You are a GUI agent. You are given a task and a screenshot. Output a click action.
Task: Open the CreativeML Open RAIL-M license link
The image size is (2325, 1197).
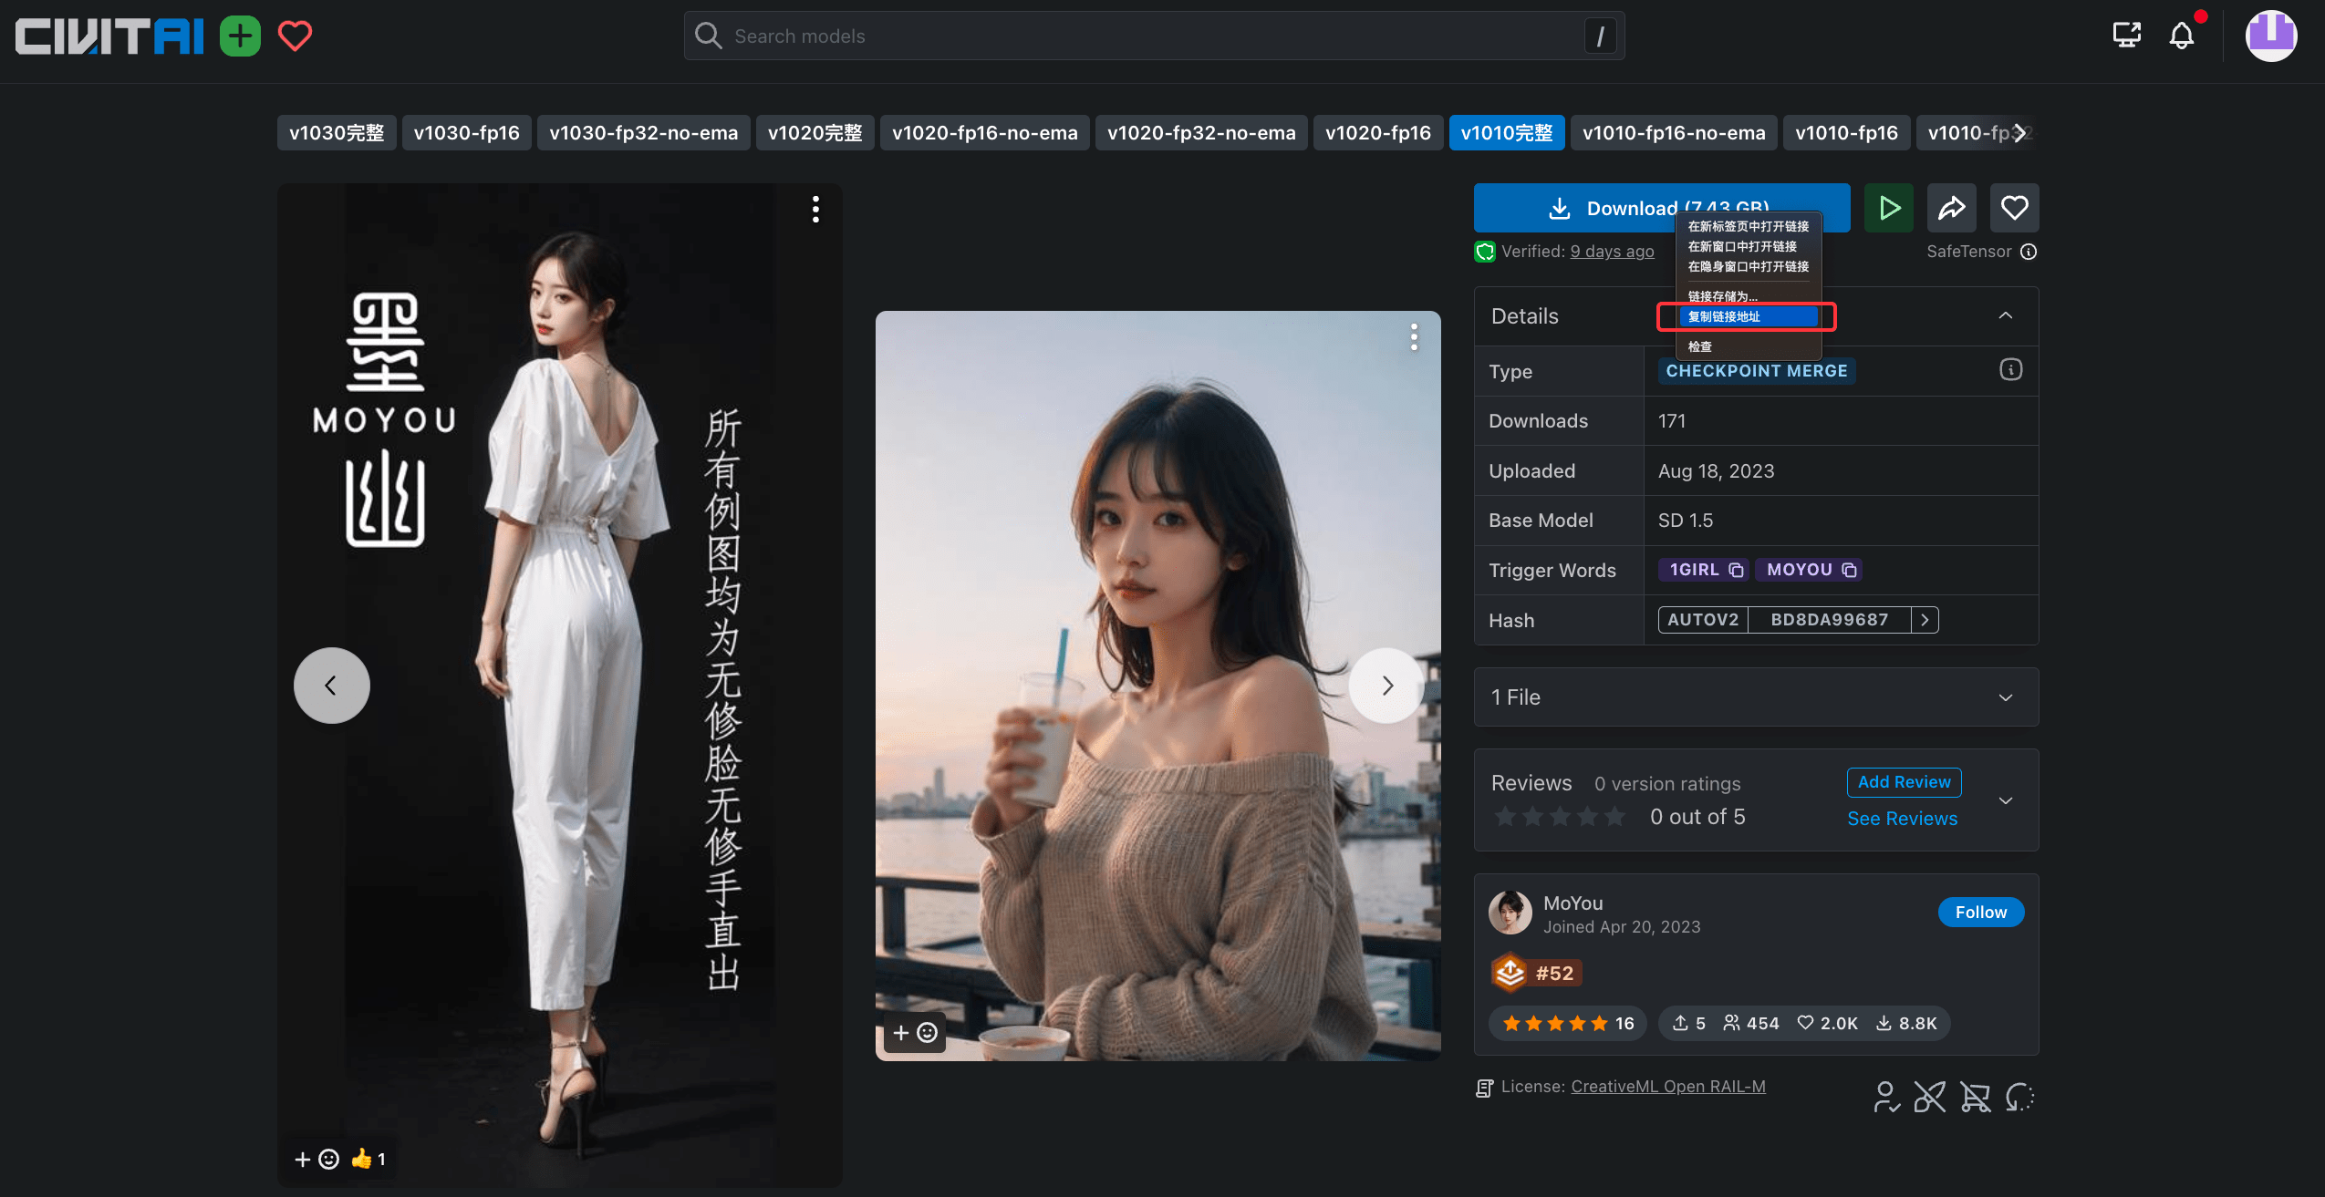click(x=1667, y=1087)
